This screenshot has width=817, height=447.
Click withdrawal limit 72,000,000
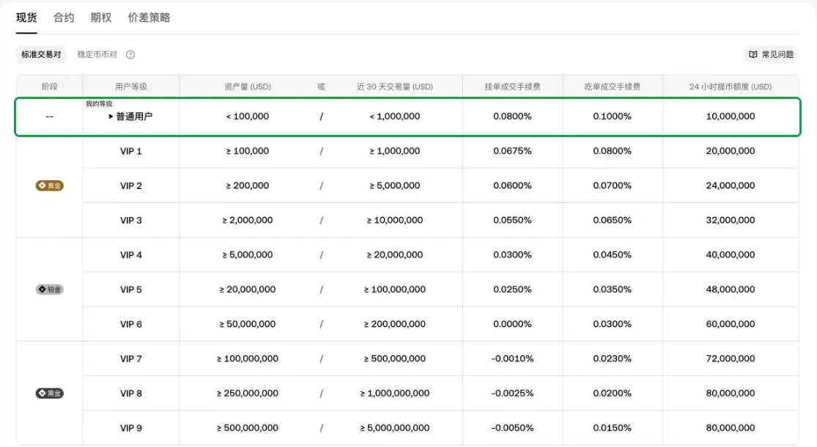point(731,358)
